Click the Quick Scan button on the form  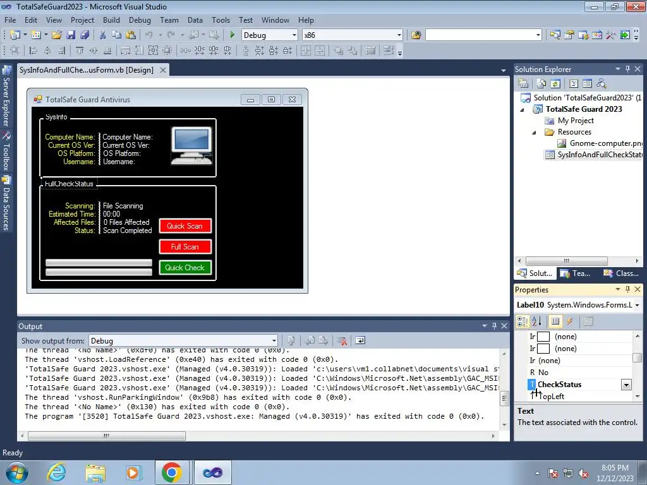[185, 226]
